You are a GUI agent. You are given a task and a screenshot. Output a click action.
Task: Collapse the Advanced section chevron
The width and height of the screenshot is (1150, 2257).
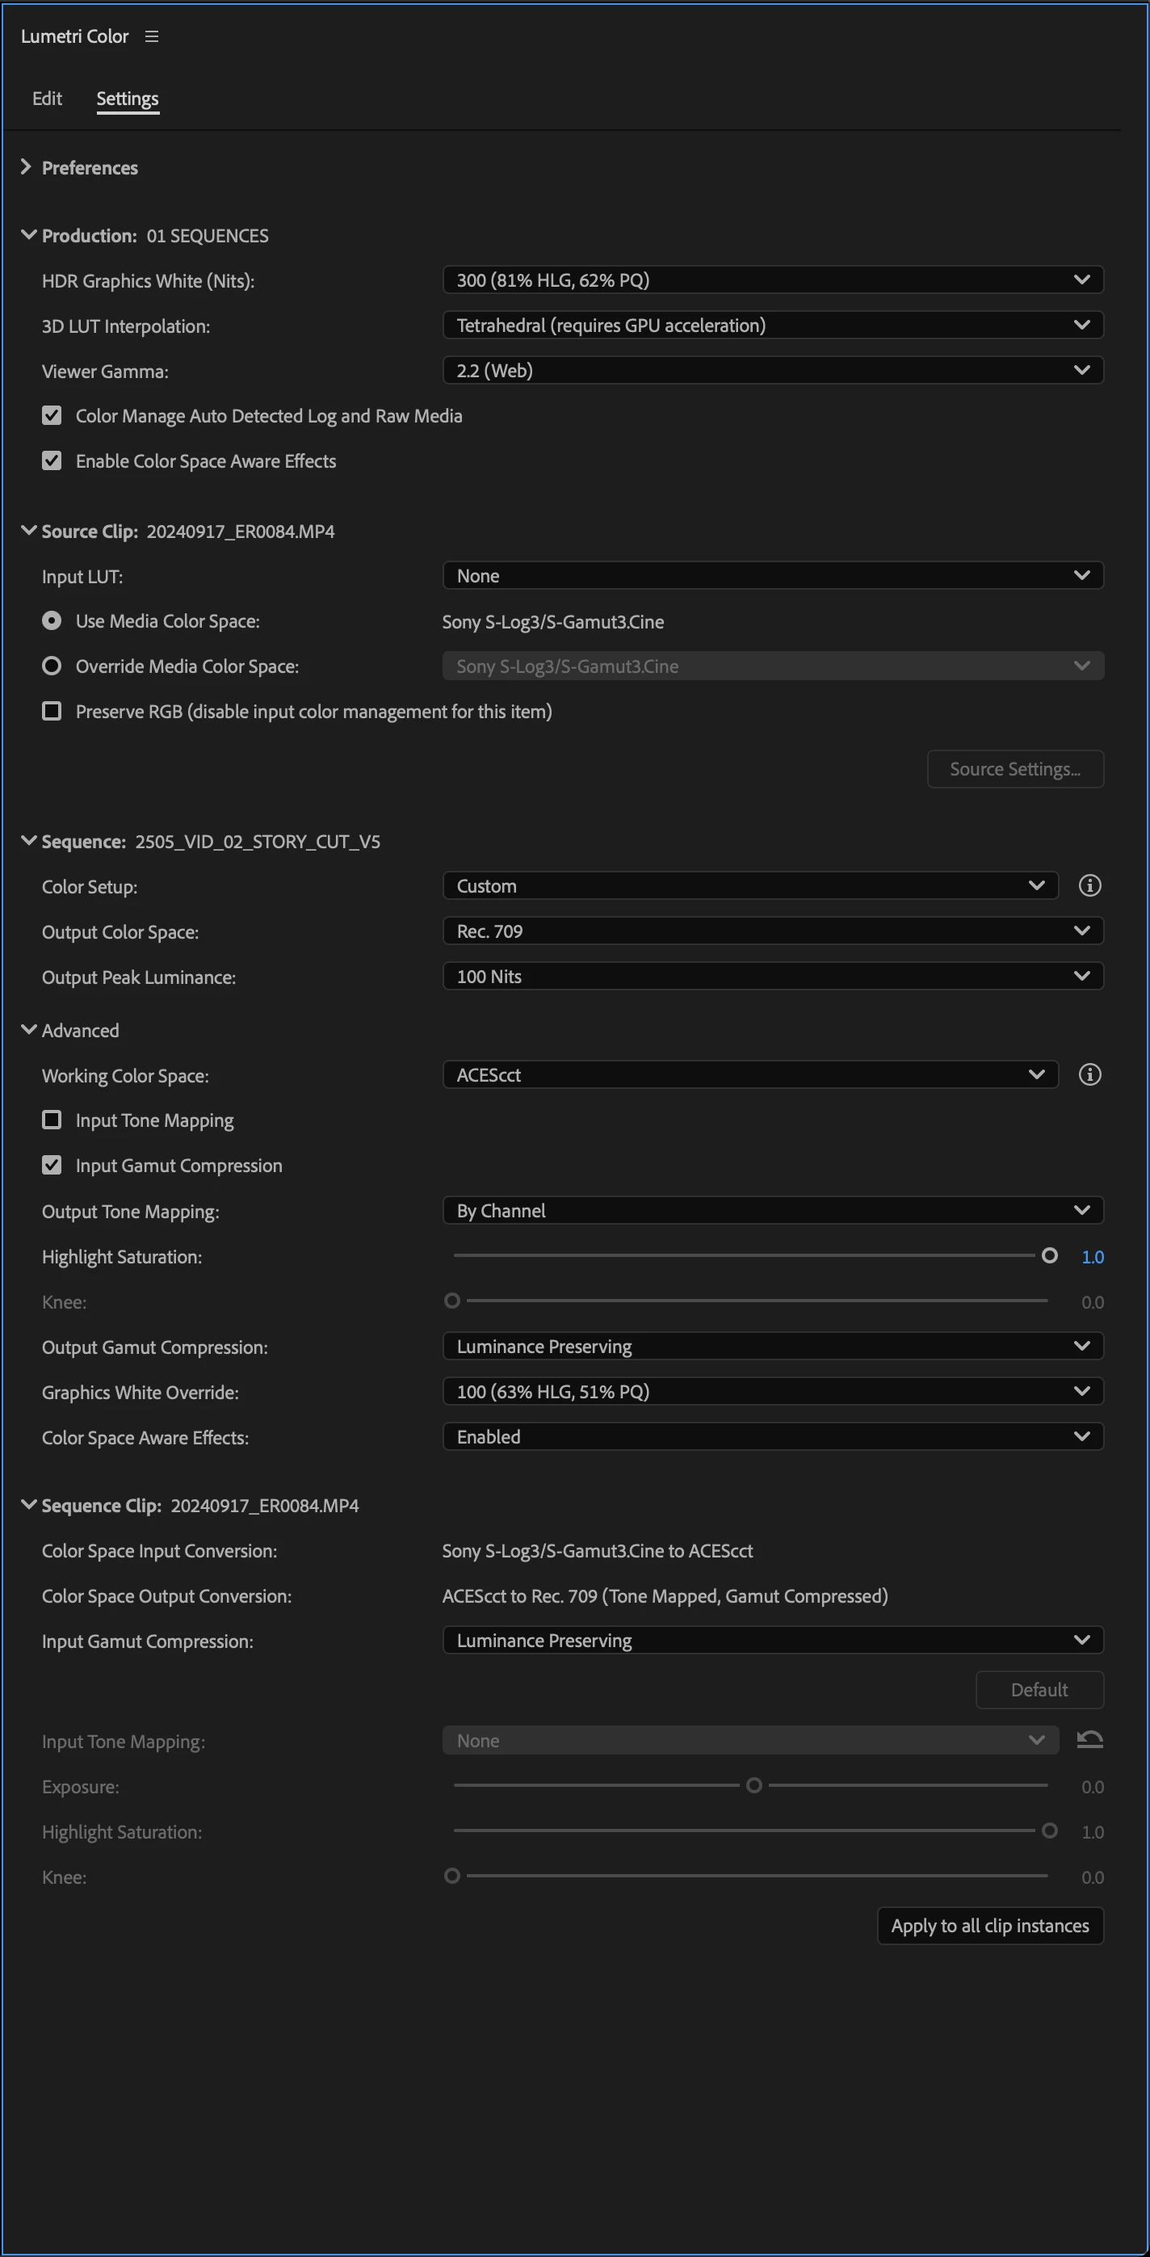(29, 1031)
